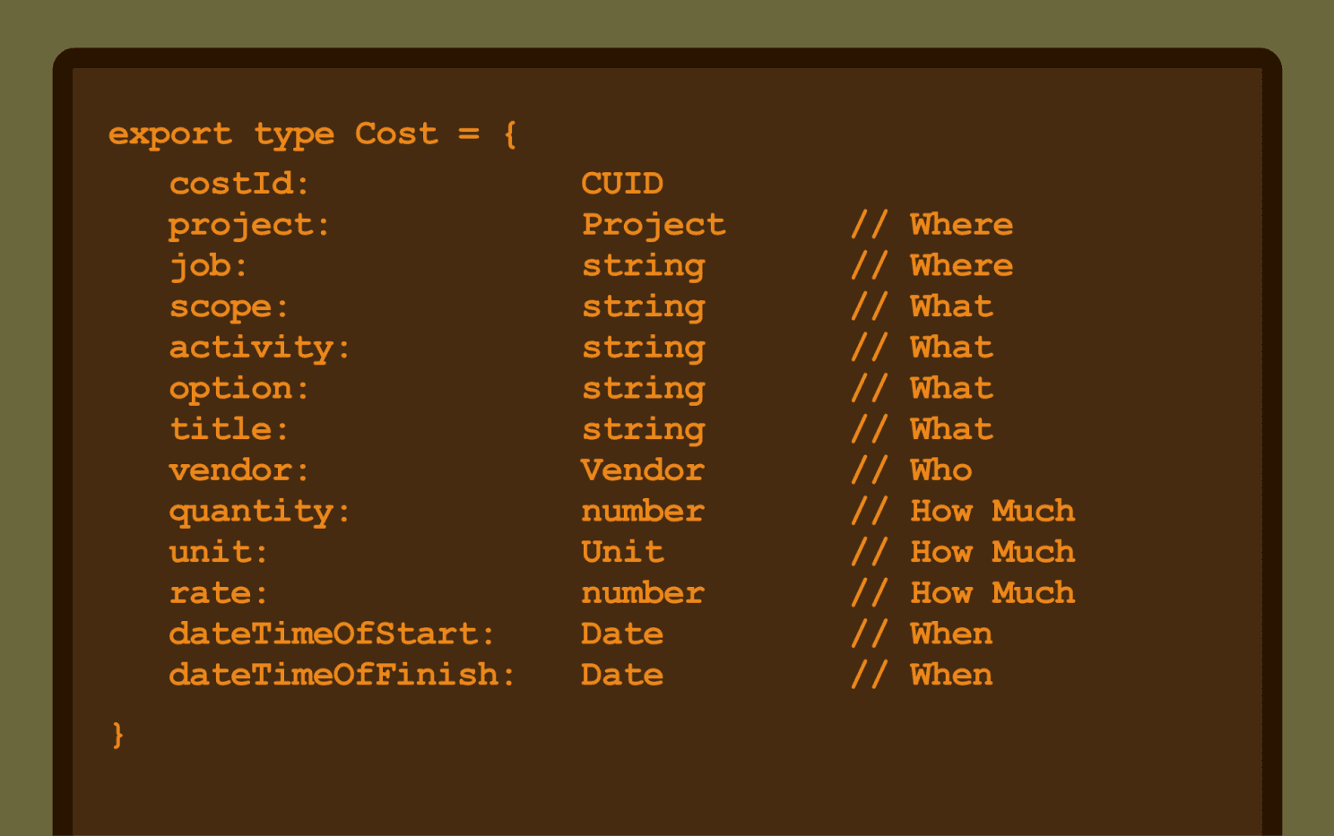The image size is (1334, 836).
Task: Click the 'activity:' property name
Action: (259, 348)
